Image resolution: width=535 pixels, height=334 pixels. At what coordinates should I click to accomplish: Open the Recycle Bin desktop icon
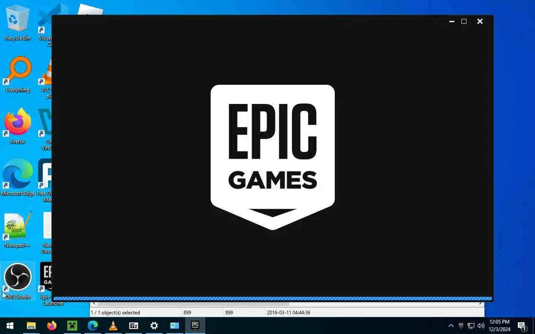coord(18,23)
